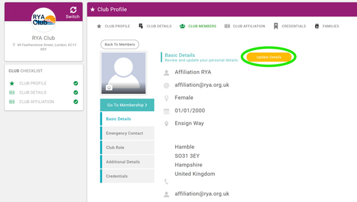Click person icon beside the bottom email address
Viewport: 357px width, 202px height.
click(167, 194)
